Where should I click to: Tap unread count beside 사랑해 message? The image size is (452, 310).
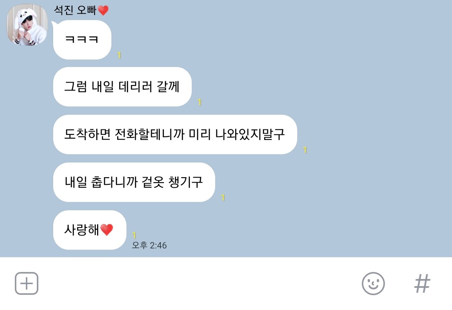[x=134, y=235]
